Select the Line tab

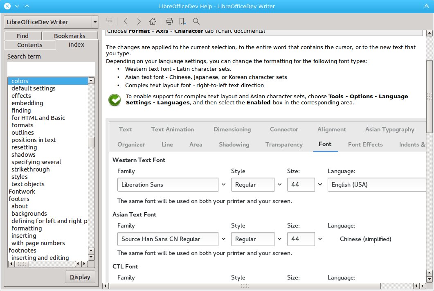point(167,144)
